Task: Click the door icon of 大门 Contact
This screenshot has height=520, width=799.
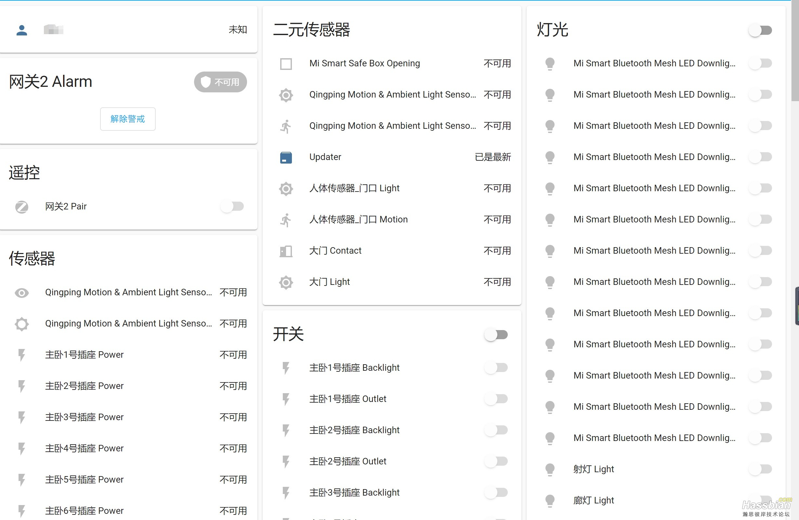Action: pyautogui.click(x=286, y=251)
